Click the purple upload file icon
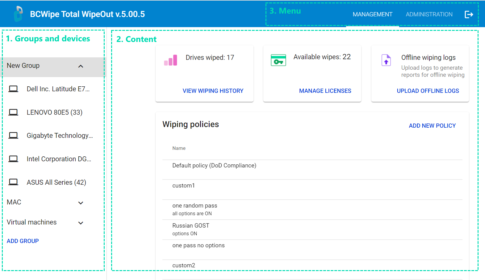 tap(386, 60)
